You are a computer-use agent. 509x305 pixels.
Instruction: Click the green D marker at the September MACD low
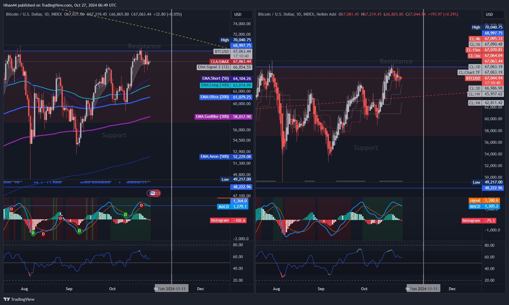click(79, 231)
